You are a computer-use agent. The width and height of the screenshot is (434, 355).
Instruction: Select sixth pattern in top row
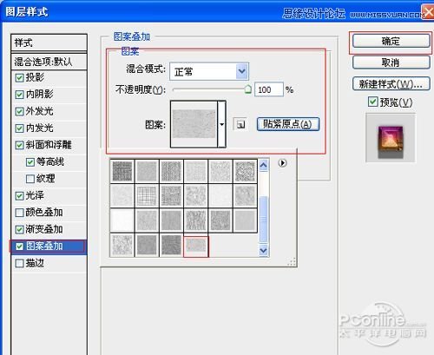coord(245,171)
